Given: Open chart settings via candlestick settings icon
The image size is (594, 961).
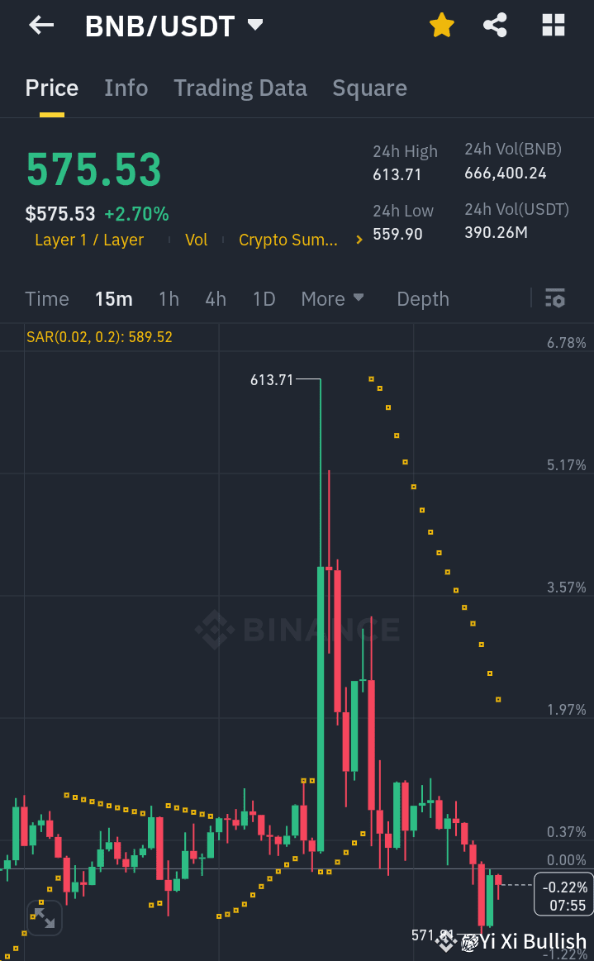Looking at the screenshot, I should (x=555, y=298).
